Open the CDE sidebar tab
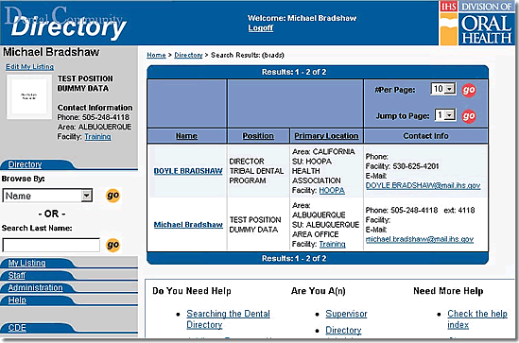 [x=17, y=328]
